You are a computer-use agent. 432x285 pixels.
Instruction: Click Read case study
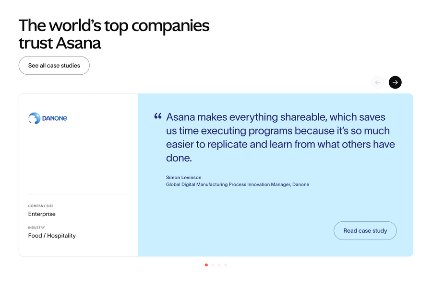[365, 230]
